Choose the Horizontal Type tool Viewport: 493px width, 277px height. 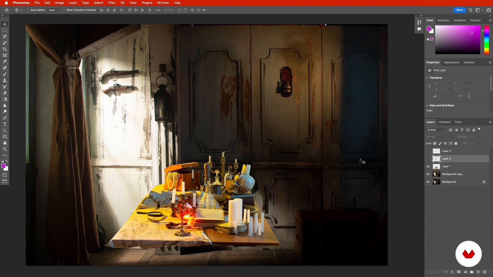coord(5,124)
